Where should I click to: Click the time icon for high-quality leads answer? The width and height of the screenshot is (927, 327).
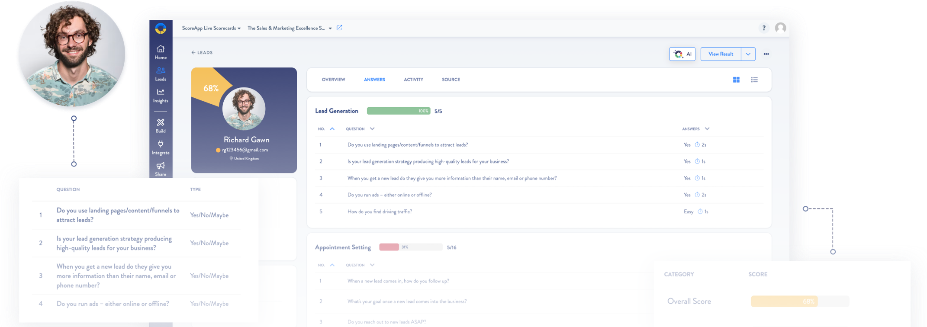point(697,162)
